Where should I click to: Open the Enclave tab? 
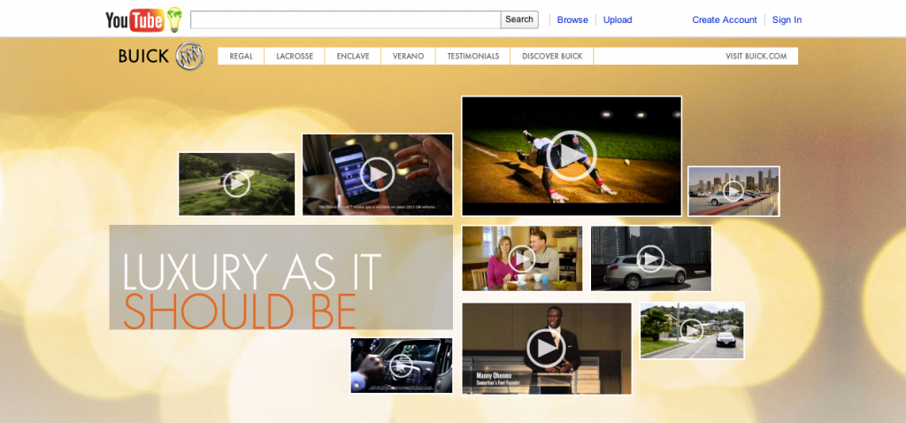pyautogui.click(x=352, y=56)
